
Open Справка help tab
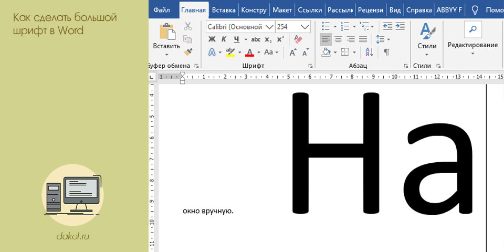pyautogui.click(x=419, y=10)
